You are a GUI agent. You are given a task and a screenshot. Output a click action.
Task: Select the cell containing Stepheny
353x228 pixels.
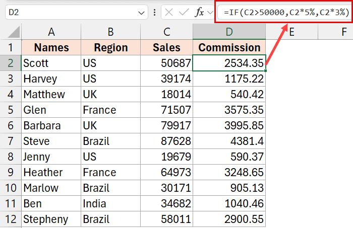(51, 219)
